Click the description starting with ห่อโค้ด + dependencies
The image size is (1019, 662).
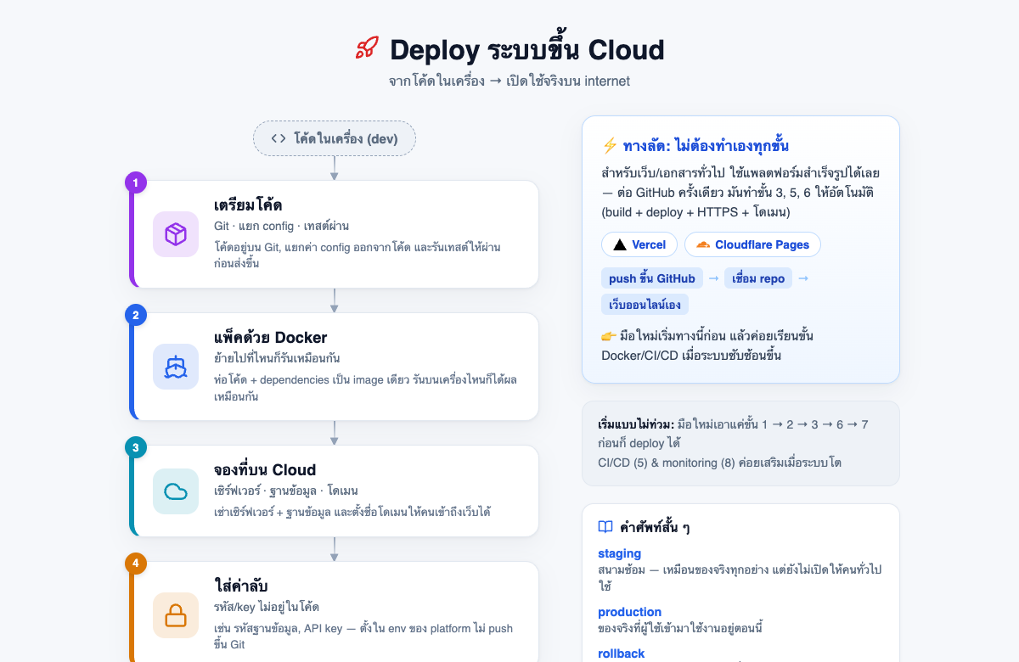[x=365, y=388]
